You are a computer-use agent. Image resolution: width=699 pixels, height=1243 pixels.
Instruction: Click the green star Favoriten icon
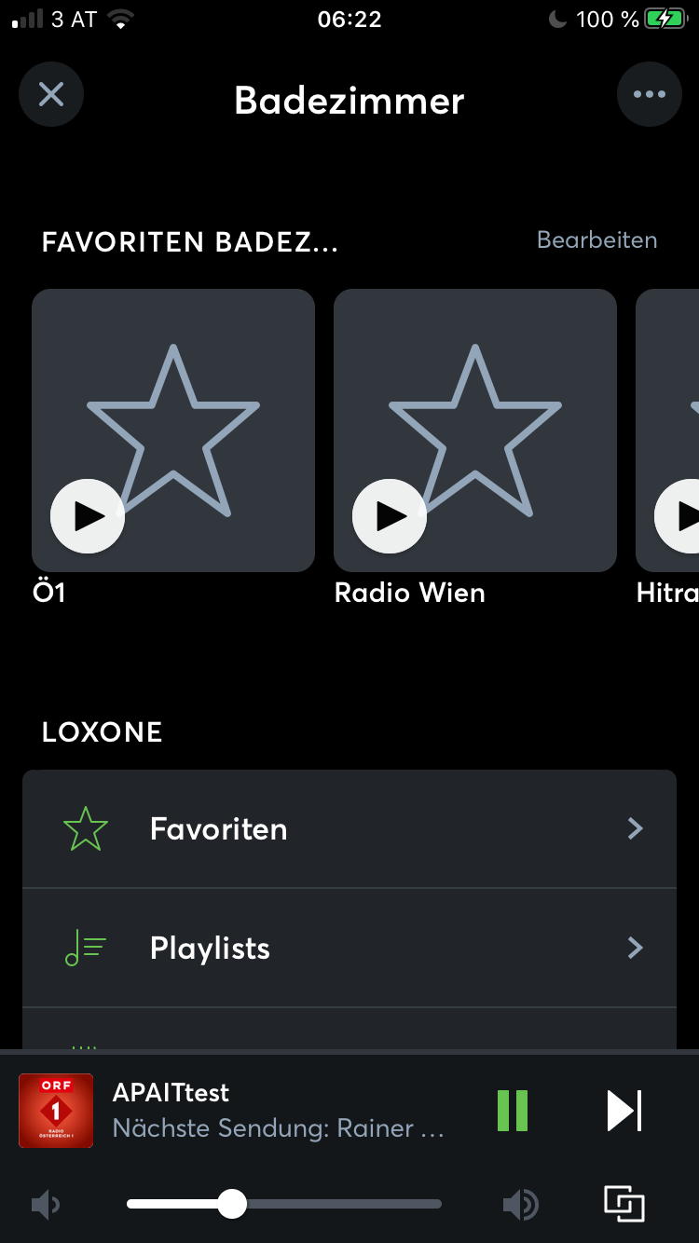[x=86, y=828]
